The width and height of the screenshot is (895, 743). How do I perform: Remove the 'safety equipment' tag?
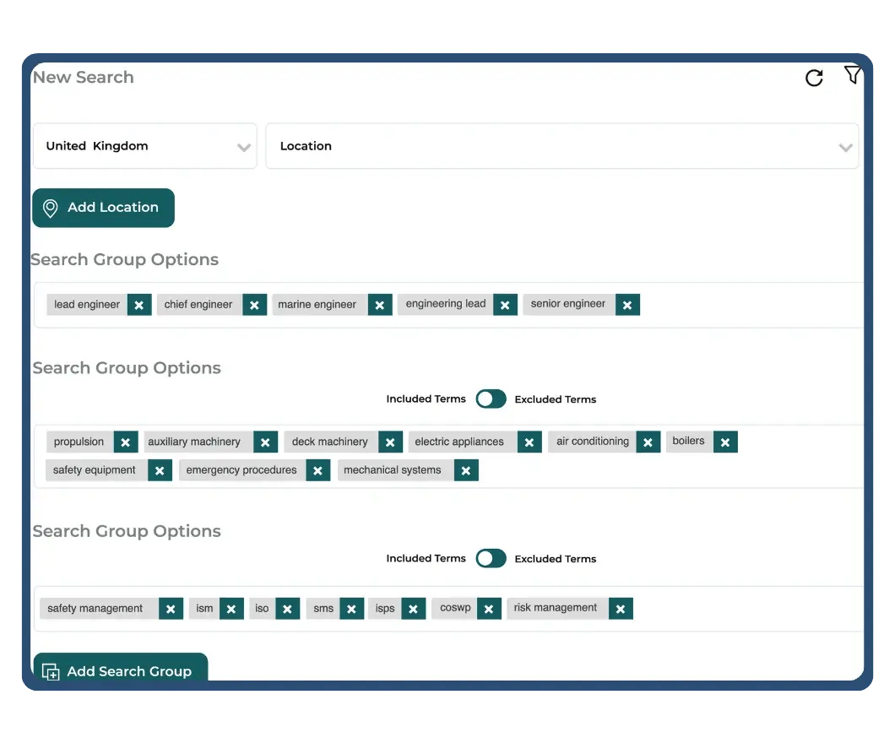coord(160,470)
